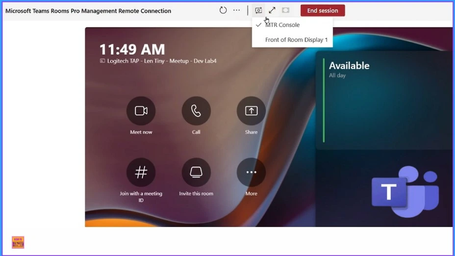This screenshot has height=256, width=455.
Task: Click the expand to fullscreen arrows icon
Action: click(272, 10)
